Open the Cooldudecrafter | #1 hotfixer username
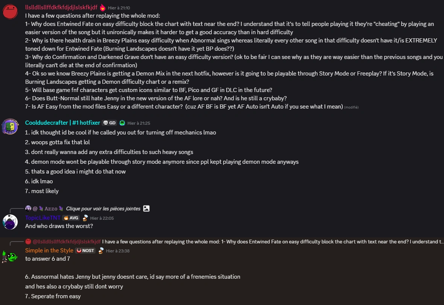The height and width of the screenshot is (305, 444). pyautogui.click(x=62, y=123)
